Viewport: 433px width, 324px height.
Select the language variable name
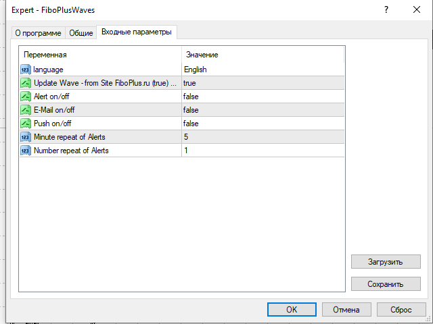(48, 70)
